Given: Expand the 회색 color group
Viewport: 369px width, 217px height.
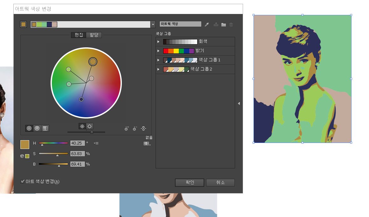Looking at the screenshot, I should click(158, 42).
